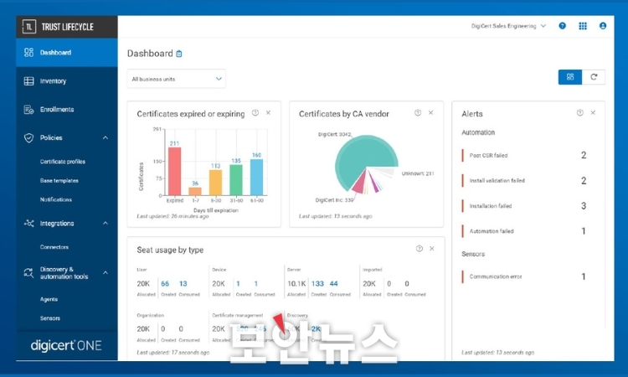The width and height of the screenshot is (628, 377).
Task: Open the user profile icon
Action: tap(603, 26)
